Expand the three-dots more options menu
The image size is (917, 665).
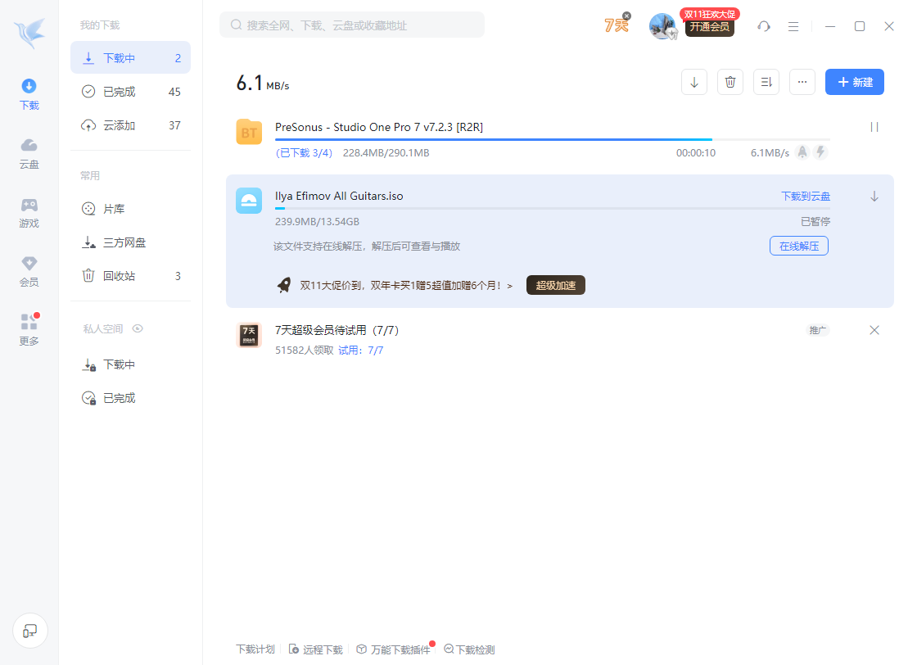[x=802, y=82]
